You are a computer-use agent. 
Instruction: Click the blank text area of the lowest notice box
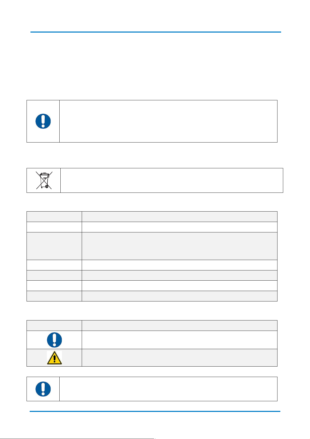pos(168,389)
